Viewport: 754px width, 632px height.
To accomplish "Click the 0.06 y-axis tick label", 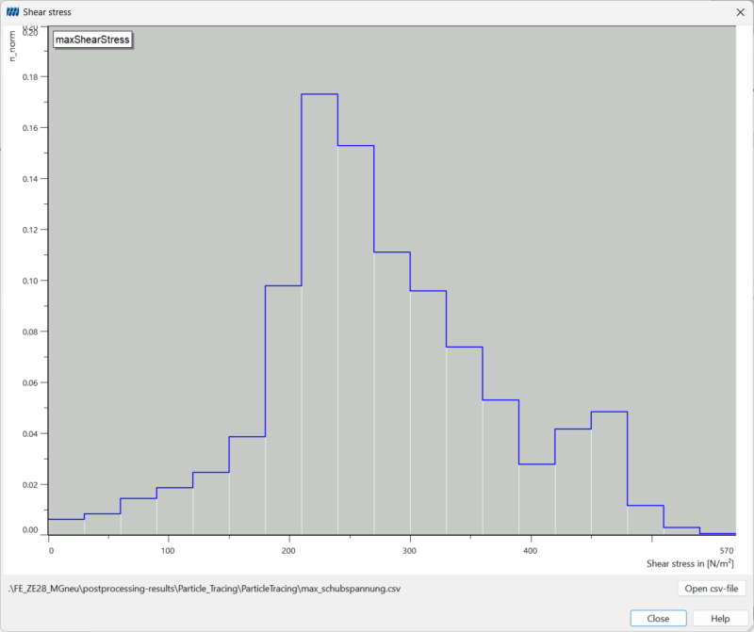I will point(30,382).
